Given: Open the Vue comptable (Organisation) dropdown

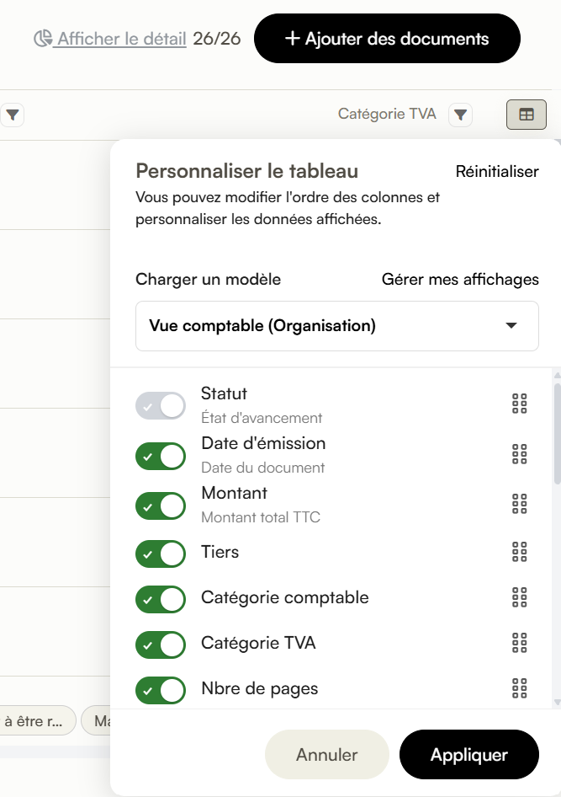Looking at the screenshot, I should 336,326.
